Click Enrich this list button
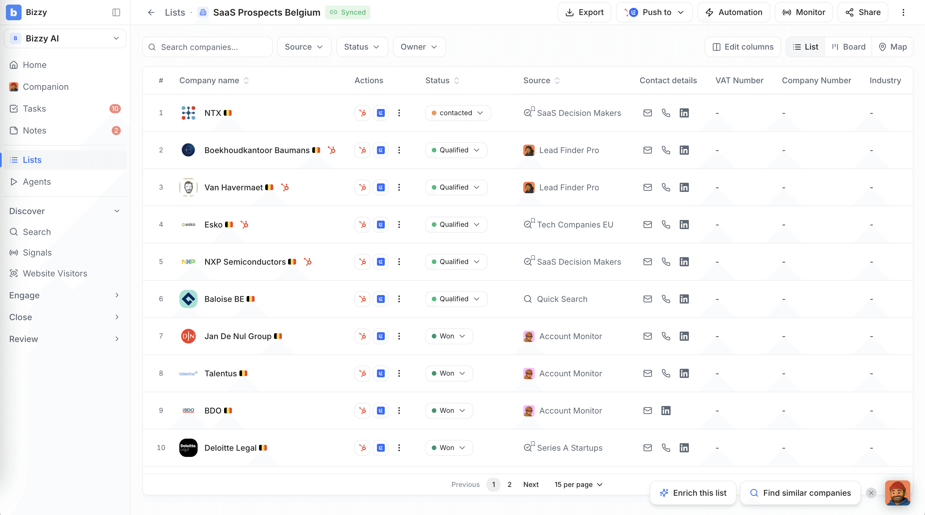The width and height of the screenshot is (925, 515). pyautogui.click(x=693, y=493)
